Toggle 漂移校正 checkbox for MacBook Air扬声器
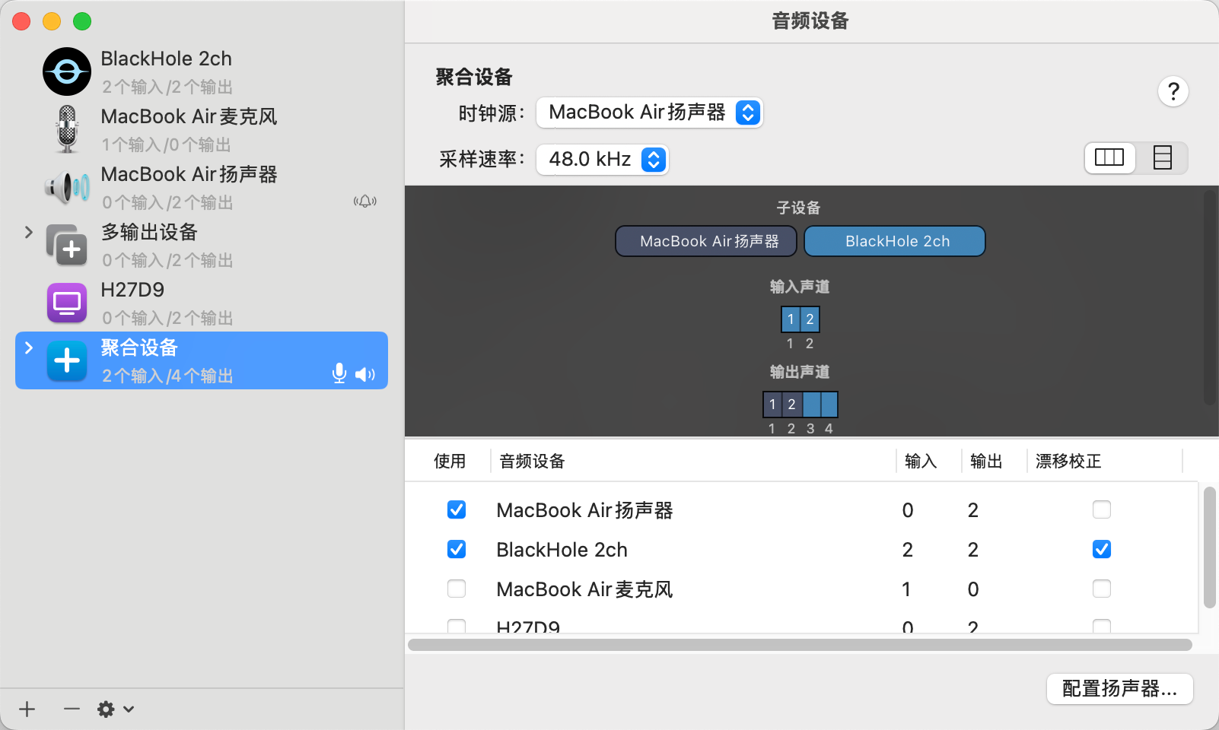 tap(1102, 509)
